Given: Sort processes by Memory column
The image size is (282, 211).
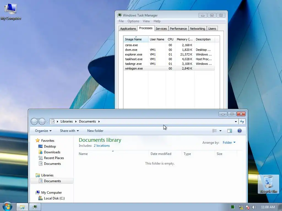Looking at the screenshot, I should pos(185,39).
